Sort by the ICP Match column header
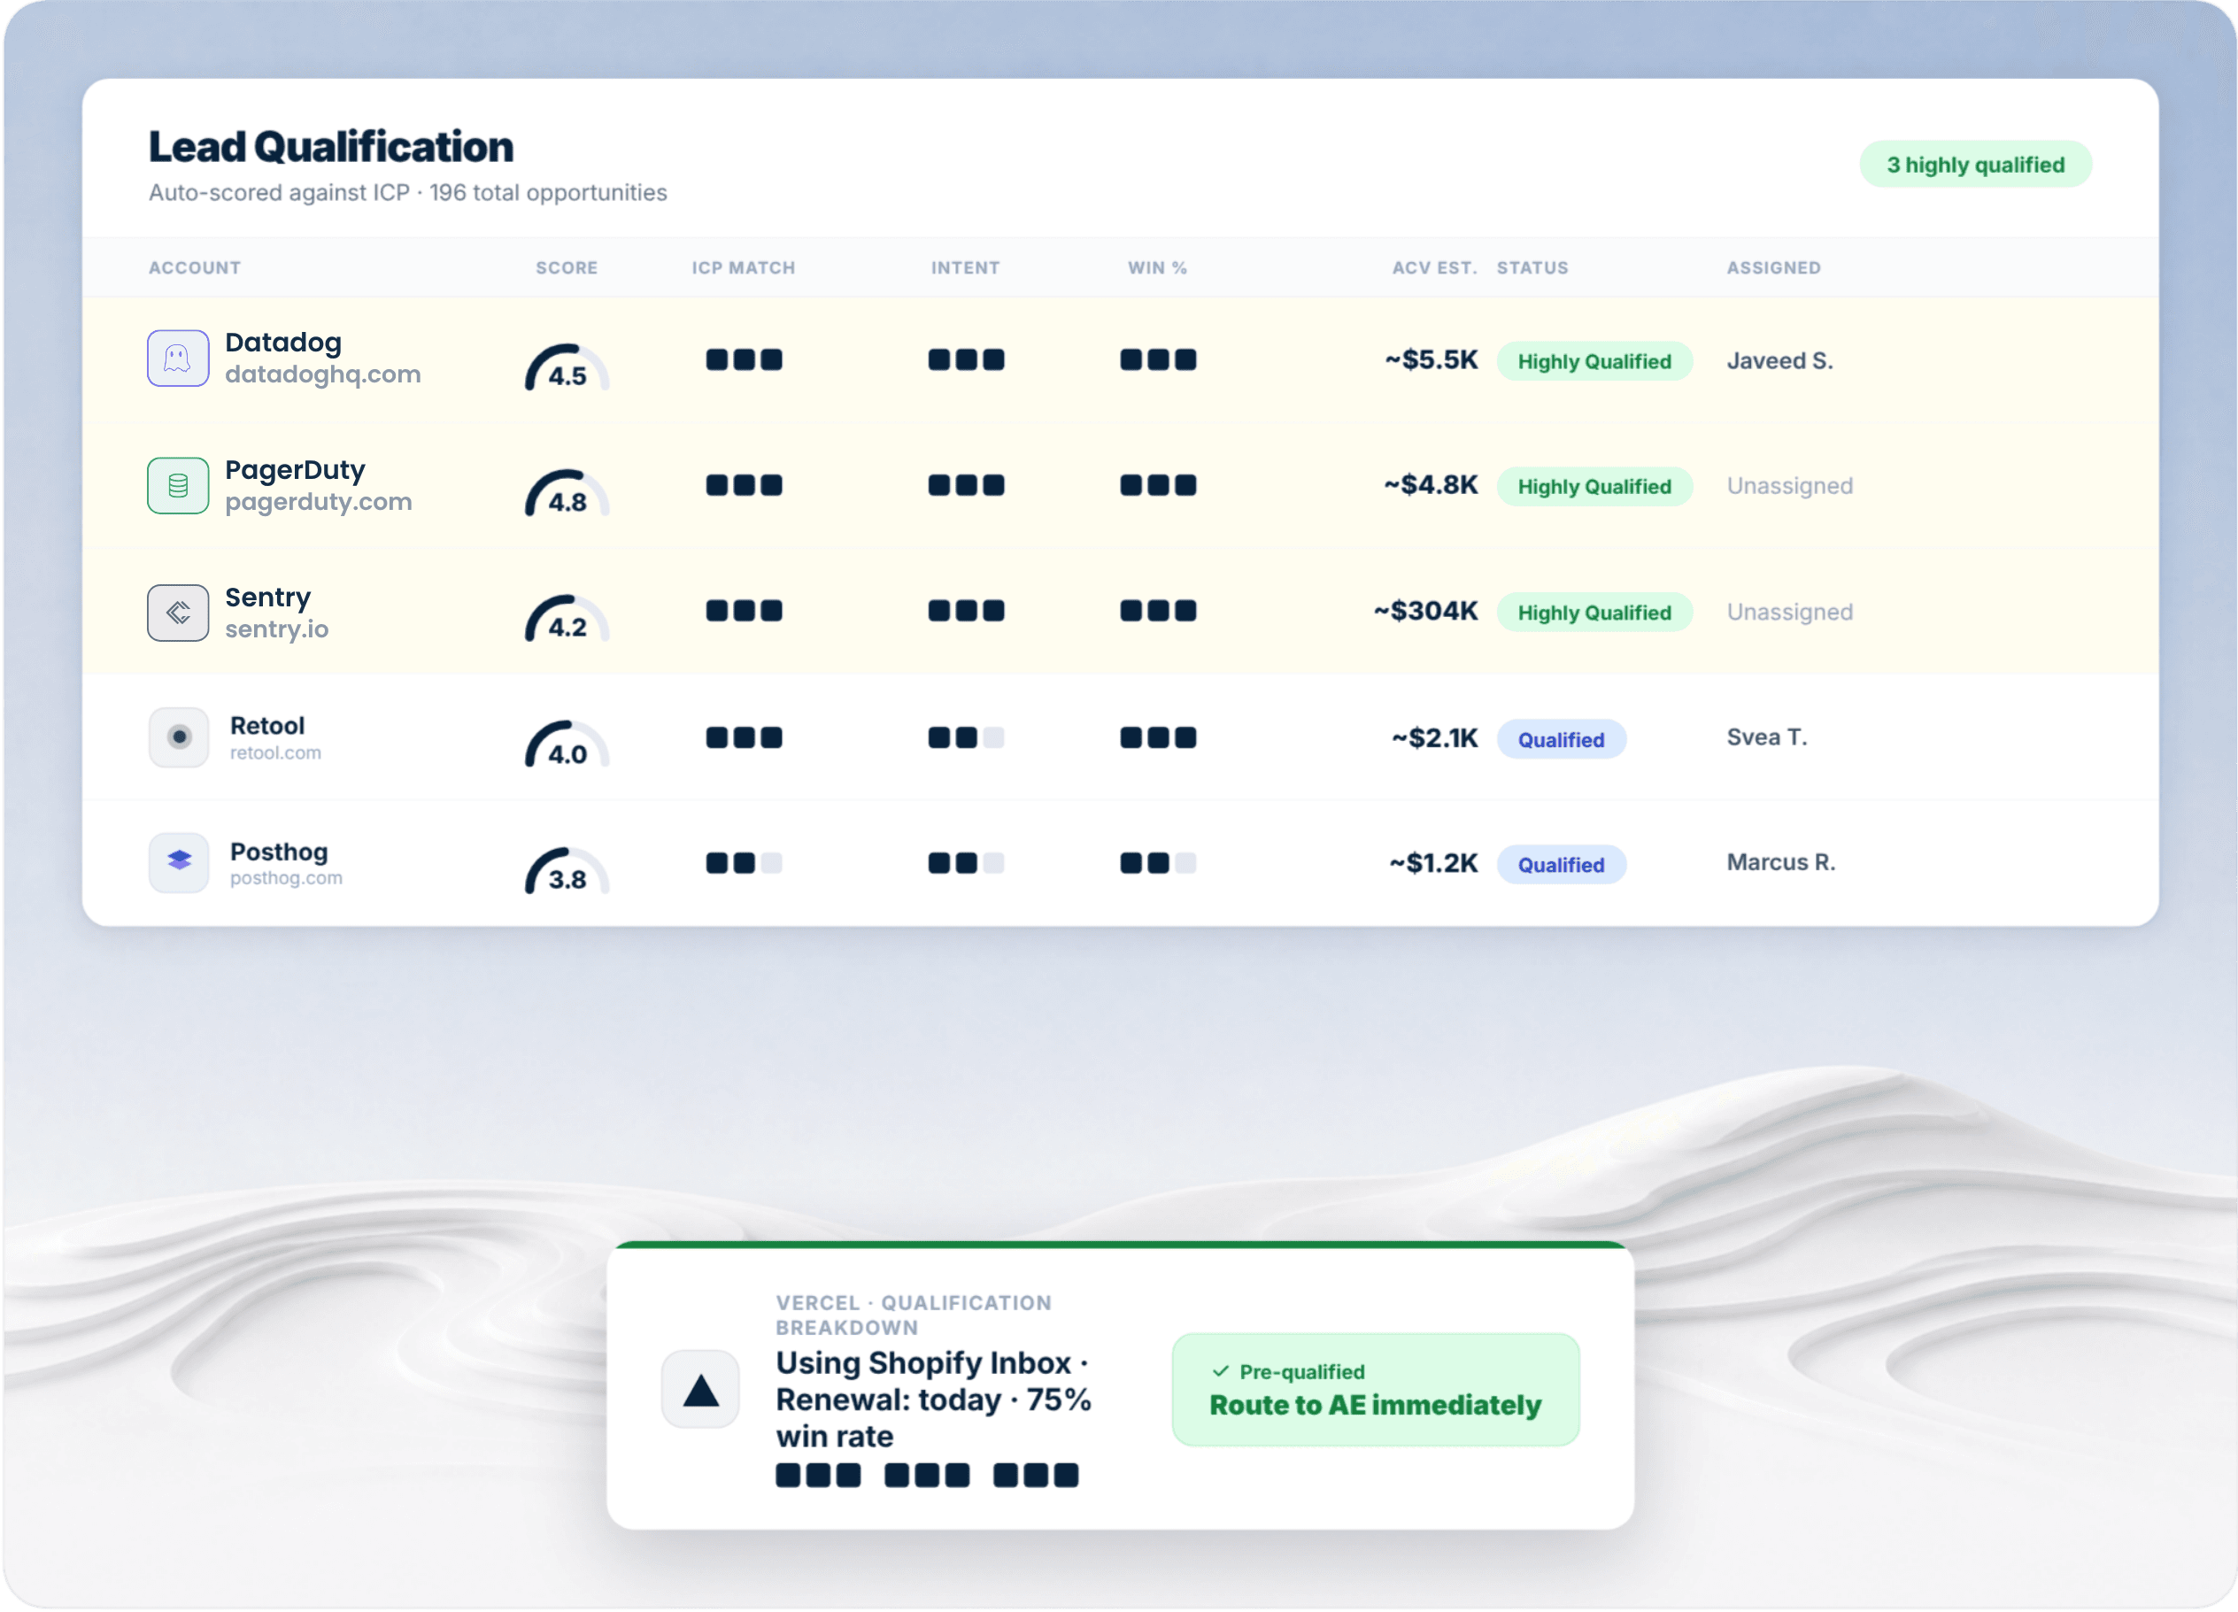The width and height of the screenshot is (2238, 1612). (743, 267)
